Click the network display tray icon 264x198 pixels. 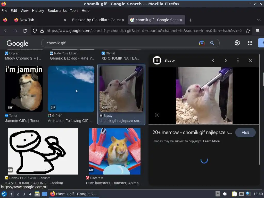coord(241,194)
